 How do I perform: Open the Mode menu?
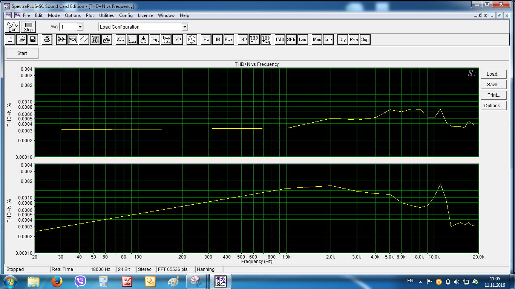pos(54,15)
